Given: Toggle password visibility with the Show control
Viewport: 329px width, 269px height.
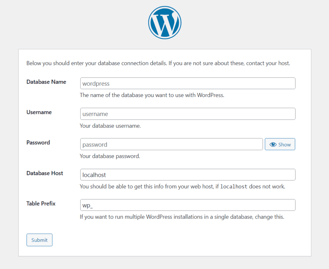Looking at the screenshot, I should (x=280, y=144).
